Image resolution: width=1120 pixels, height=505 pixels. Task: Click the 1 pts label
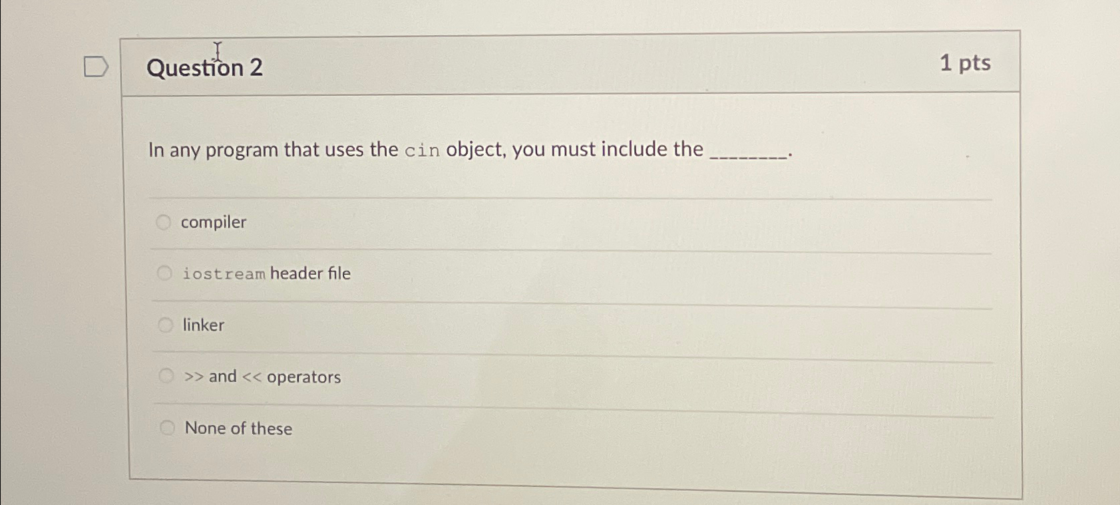[x=965, y=63]
